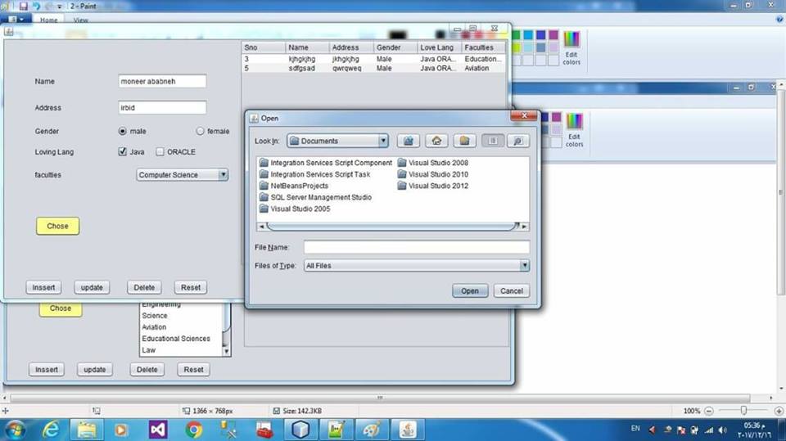Image resolution: width=786 pixels, height=441 pixels.
Task: Open Paint Help via the question mark icon
Action: [779, 20]
